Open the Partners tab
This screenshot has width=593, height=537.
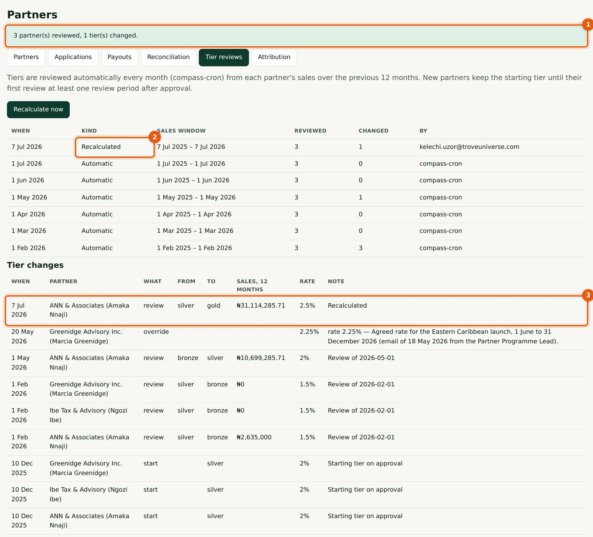[26, 57]
